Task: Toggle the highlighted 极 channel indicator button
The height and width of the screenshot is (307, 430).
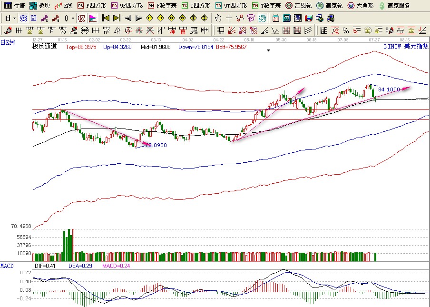Action: [81, 19]
